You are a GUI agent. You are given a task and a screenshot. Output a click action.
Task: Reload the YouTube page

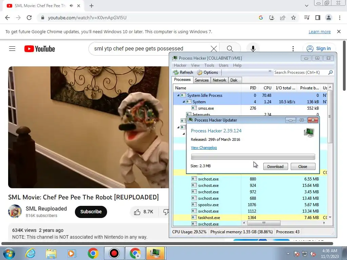tap(29, 18)
